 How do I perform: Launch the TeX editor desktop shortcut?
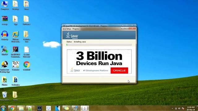point(15,66)
